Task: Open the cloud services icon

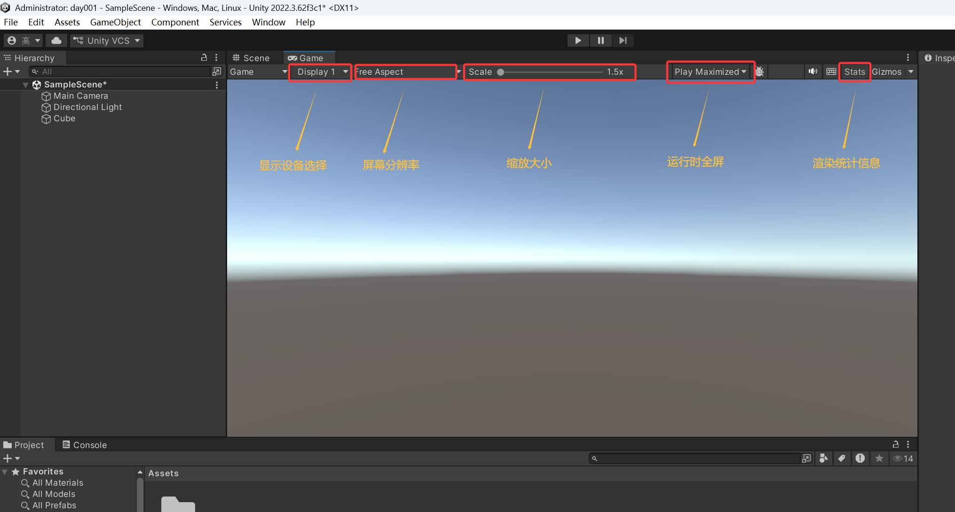Action: click(x=56, y=40)
